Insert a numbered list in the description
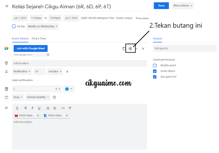The height and width of the screenshot is (153, 219). tap(48, 108)
